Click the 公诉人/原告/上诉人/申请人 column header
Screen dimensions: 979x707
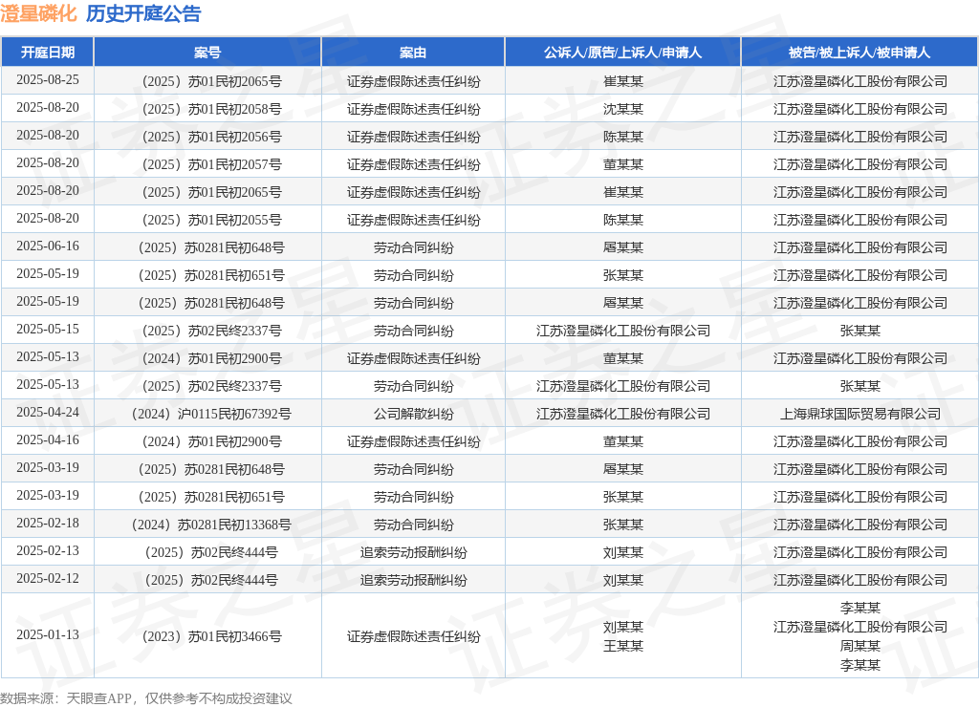(x=622, y=53)
